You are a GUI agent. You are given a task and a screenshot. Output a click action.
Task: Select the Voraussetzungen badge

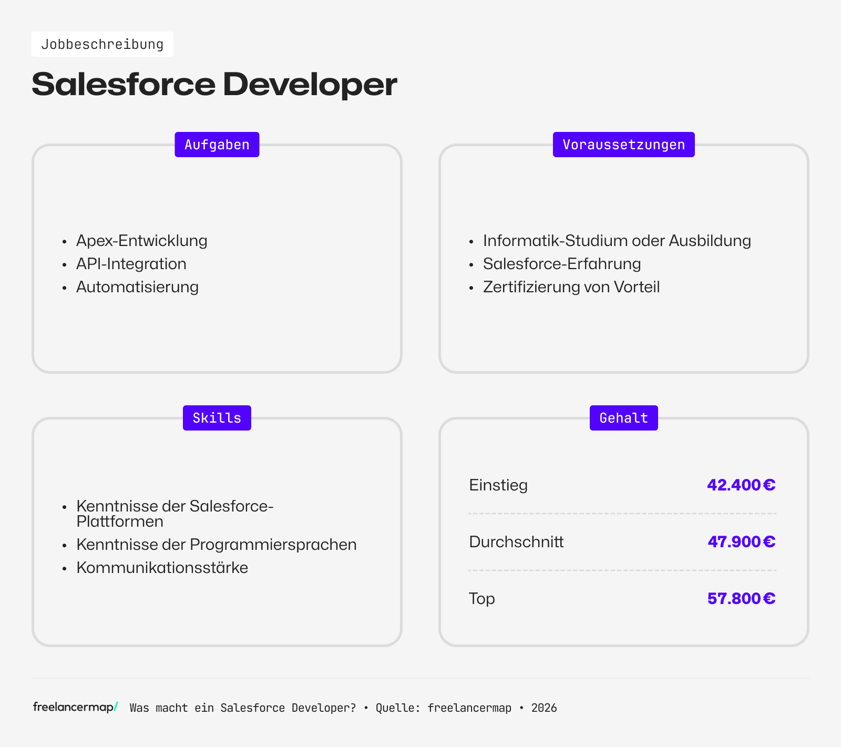[x=623, y=144]
